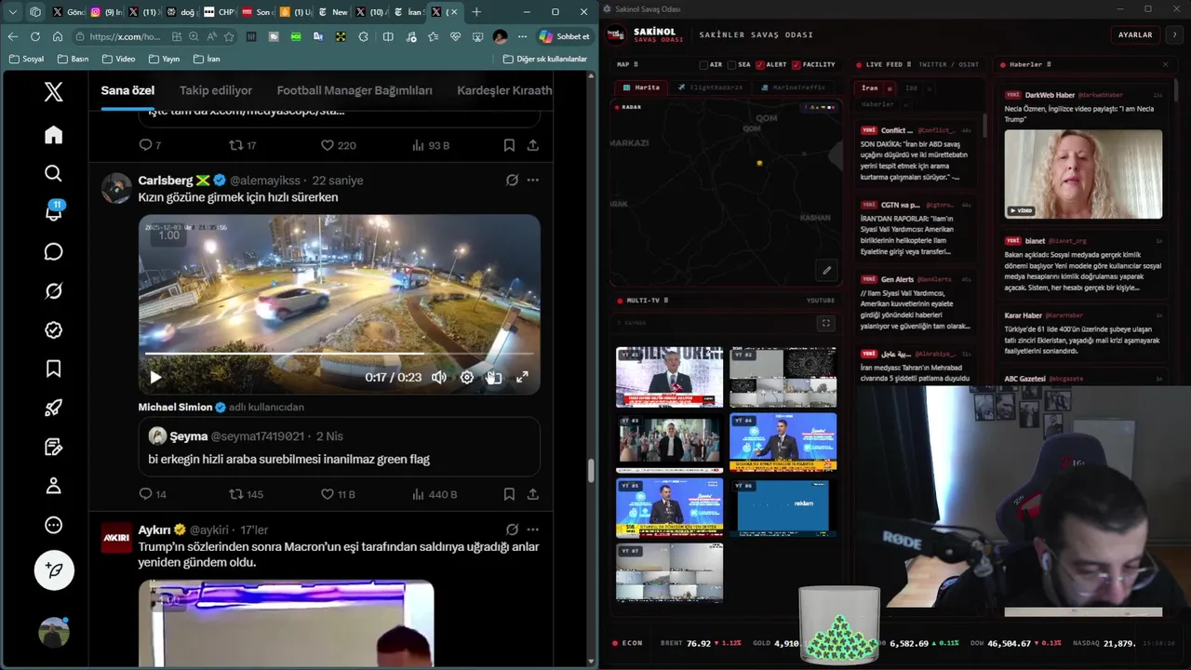
Task: Click AYARLAR button in Savaş Odası
Action: click(1134, 34)
